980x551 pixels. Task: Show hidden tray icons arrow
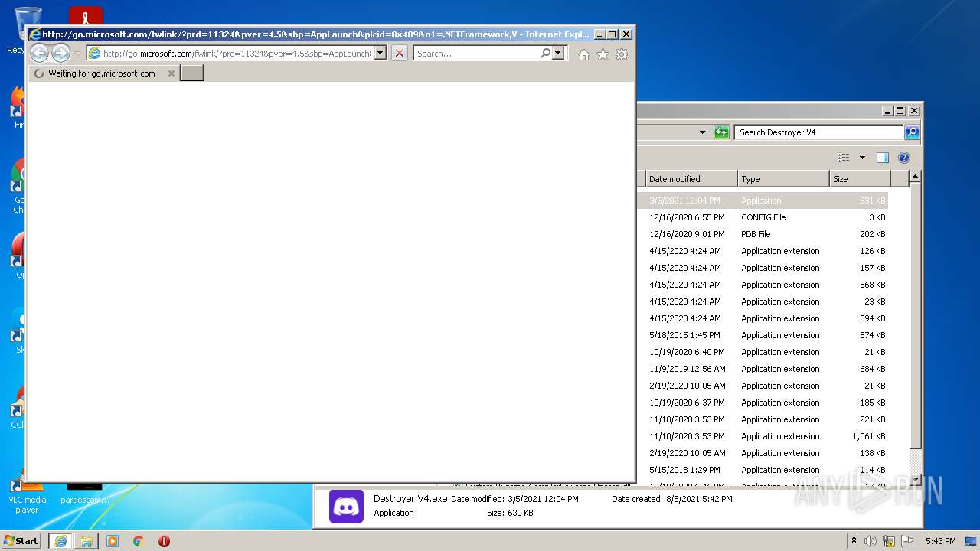pyautogui.click(x=854, y=540)
